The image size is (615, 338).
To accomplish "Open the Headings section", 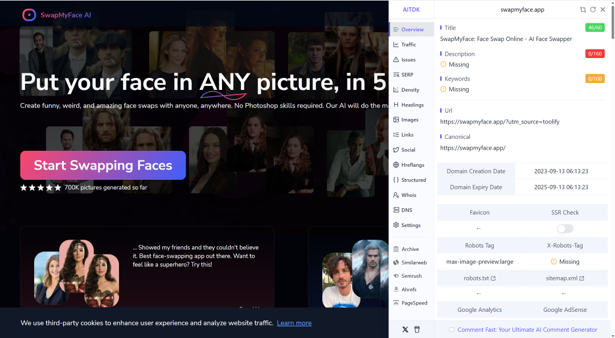I will pyautogui.click(x=412, y=105).
